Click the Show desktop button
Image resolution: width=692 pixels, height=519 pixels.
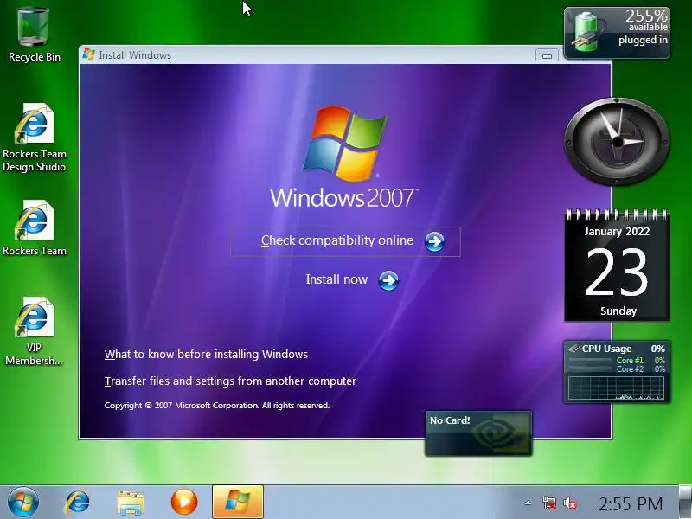[685, 503]
